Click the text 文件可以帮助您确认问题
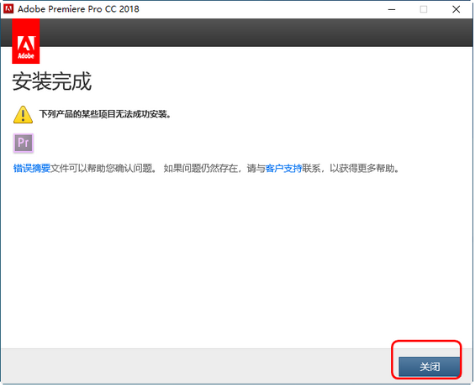This screenshot has height=387, width=475. [103, 168]
